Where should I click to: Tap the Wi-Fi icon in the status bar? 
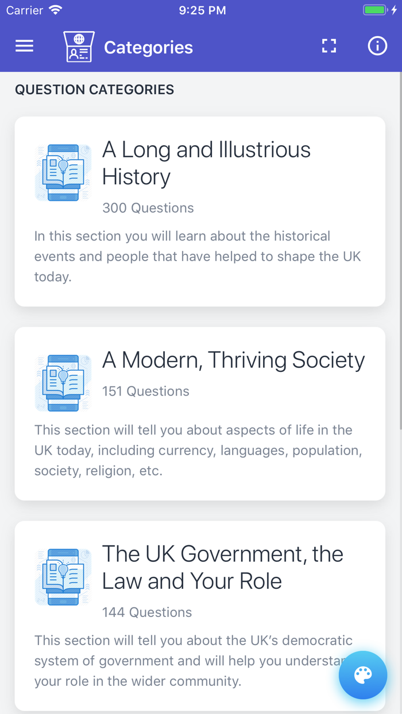pos(55,9)
